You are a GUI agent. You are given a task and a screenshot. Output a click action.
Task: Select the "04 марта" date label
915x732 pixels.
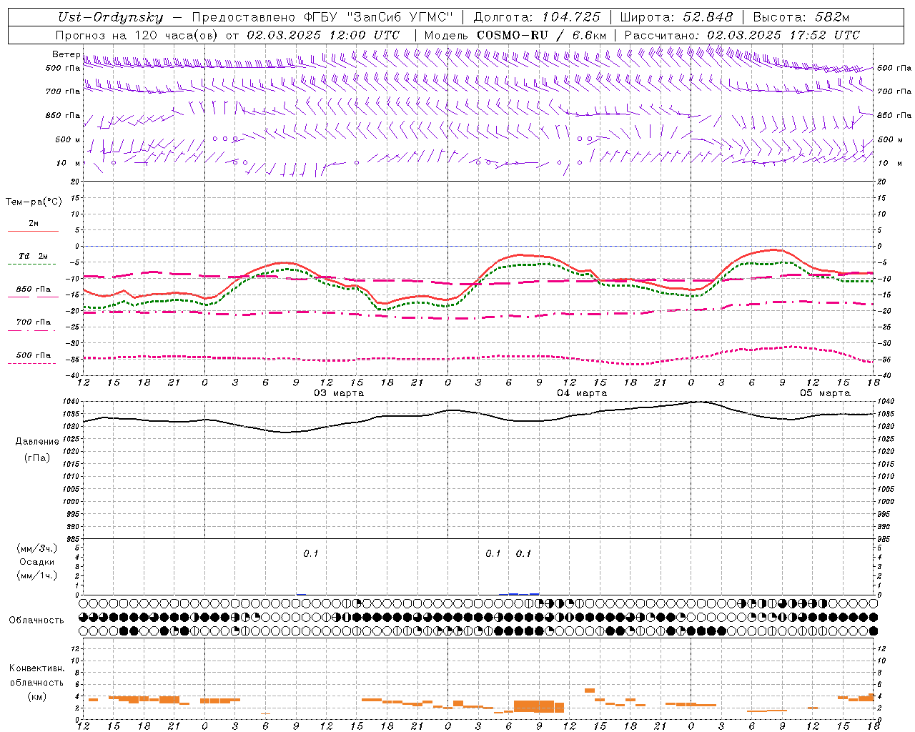[582, 393]
